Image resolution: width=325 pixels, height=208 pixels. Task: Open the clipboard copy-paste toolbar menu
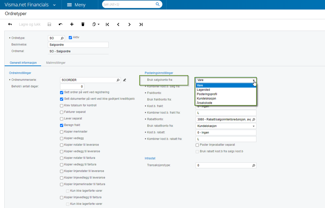pyautogui.click(x=96, y=24)
